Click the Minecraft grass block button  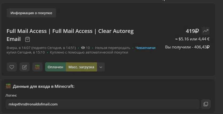[x=37, y=67]
